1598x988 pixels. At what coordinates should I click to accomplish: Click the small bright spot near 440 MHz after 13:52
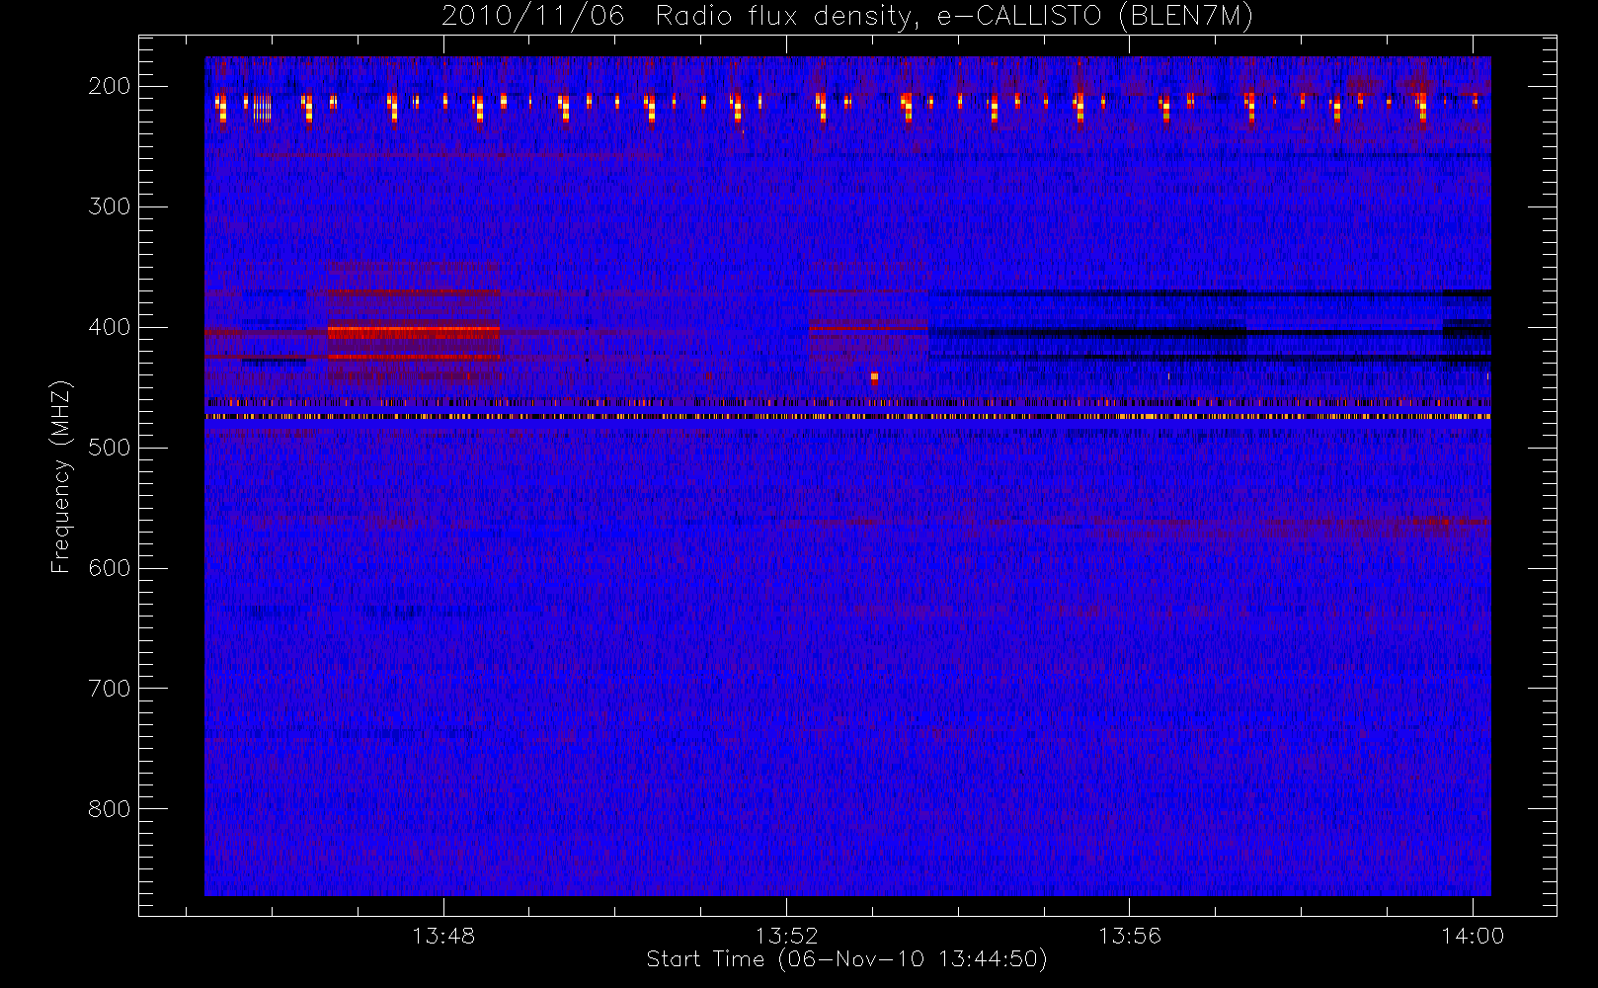874,377
